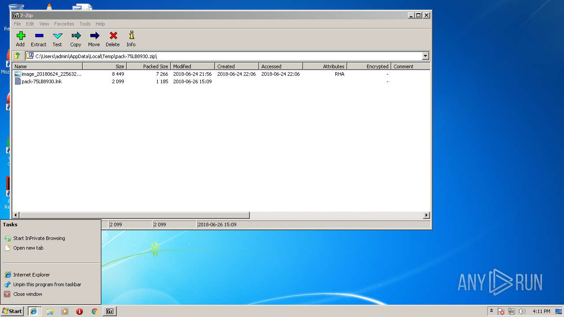Click the 4:11 PM taskbar clock
564x317 pixels.
541,311
